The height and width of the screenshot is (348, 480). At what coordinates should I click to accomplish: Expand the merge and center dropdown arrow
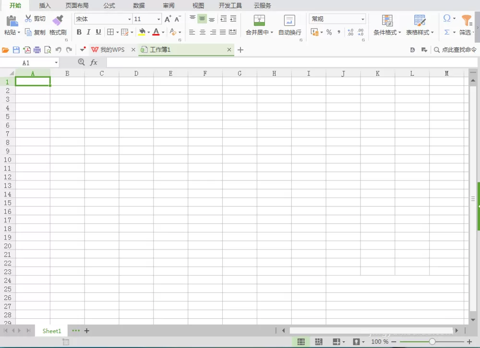pyautogui.click(x=272, y=32)
